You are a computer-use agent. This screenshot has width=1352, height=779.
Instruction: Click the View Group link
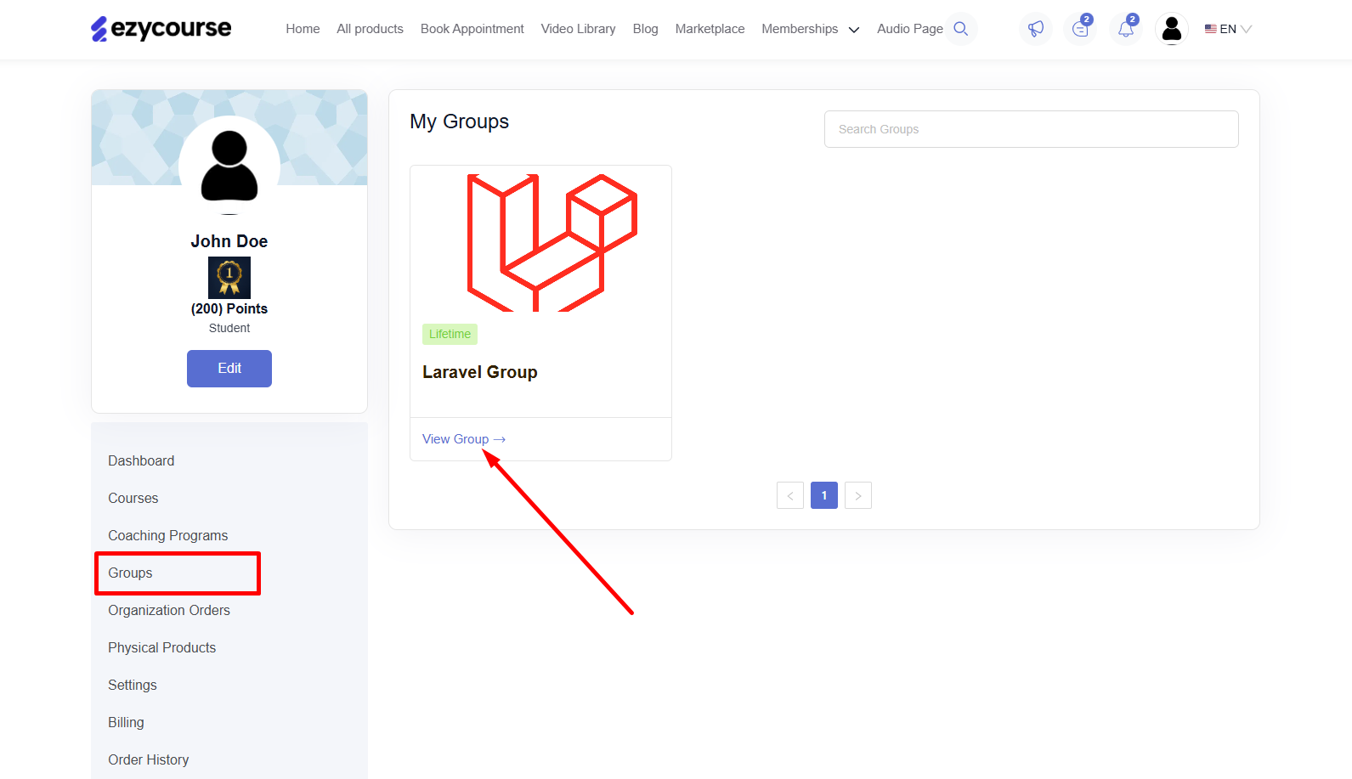464,439
